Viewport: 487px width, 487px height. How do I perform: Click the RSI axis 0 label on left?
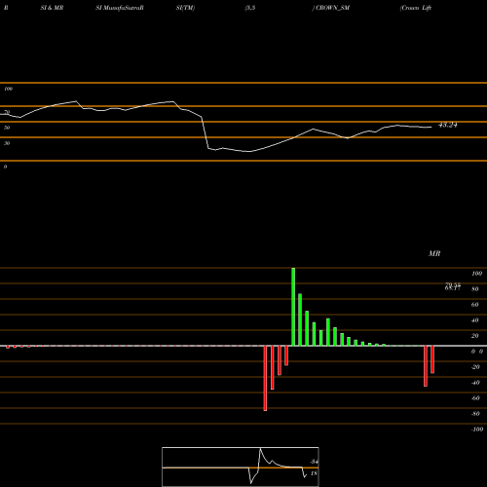click(x=5, y=167)
